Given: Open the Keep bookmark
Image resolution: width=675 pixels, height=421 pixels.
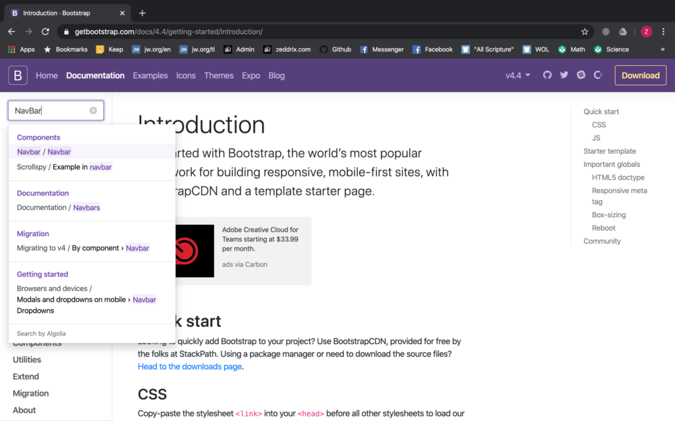Looking at the screenshot, I should (109, 49).
